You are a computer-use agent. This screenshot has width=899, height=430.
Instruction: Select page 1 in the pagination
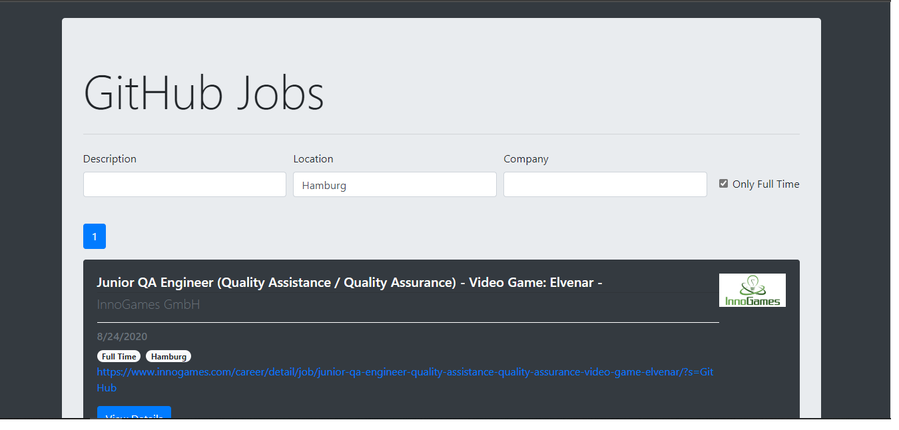click(95, 236)
